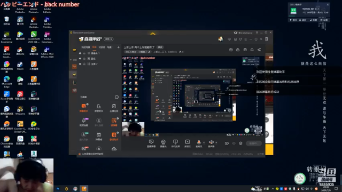The width and height of the screenshot is (342, 192).
Task: Expand the microphone options arrow
Action: (204, 142)
